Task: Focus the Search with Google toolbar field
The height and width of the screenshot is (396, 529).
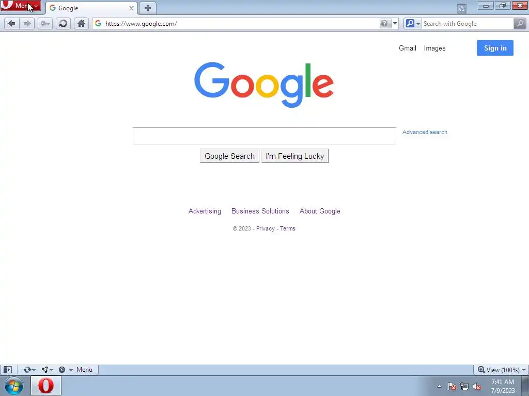Action: (x=468, y=24)
